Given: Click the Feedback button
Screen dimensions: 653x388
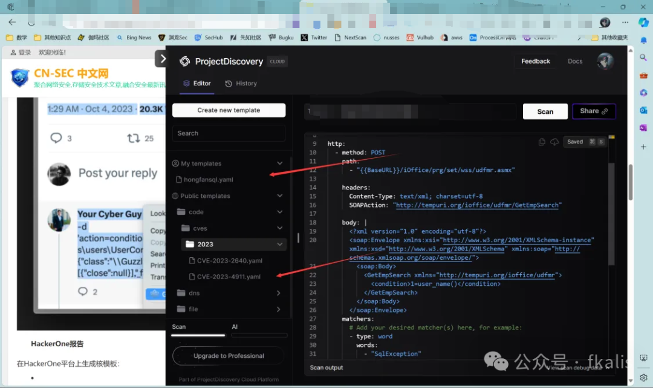Looking at the screenshot, I should coord(536,61).
